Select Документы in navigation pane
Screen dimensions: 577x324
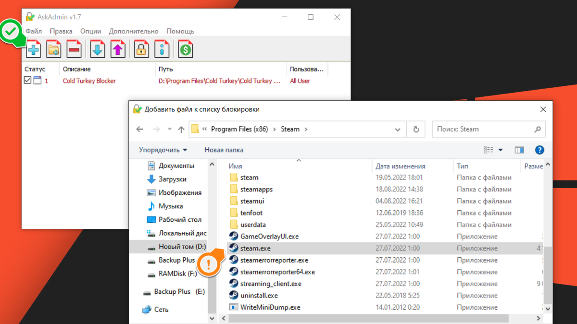(171, 166)
